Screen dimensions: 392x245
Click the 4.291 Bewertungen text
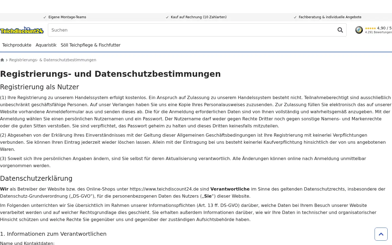coord(378,32)
